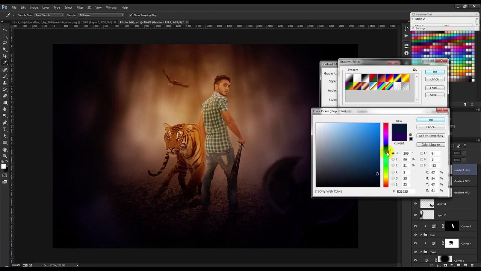Select the Gradient tool in toolbar
The width and height of the screenshot is (481, 271).
click(x=5, y=102)
